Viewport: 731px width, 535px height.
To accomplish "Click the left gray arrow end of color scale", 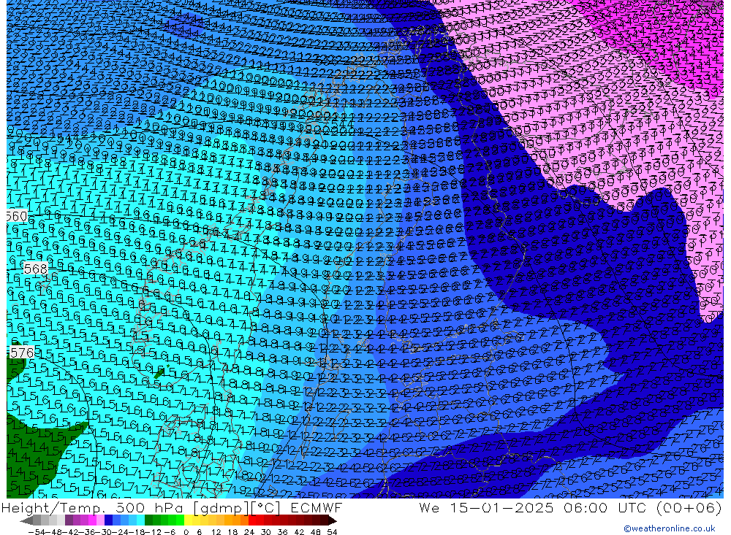I will click(26, 520).
